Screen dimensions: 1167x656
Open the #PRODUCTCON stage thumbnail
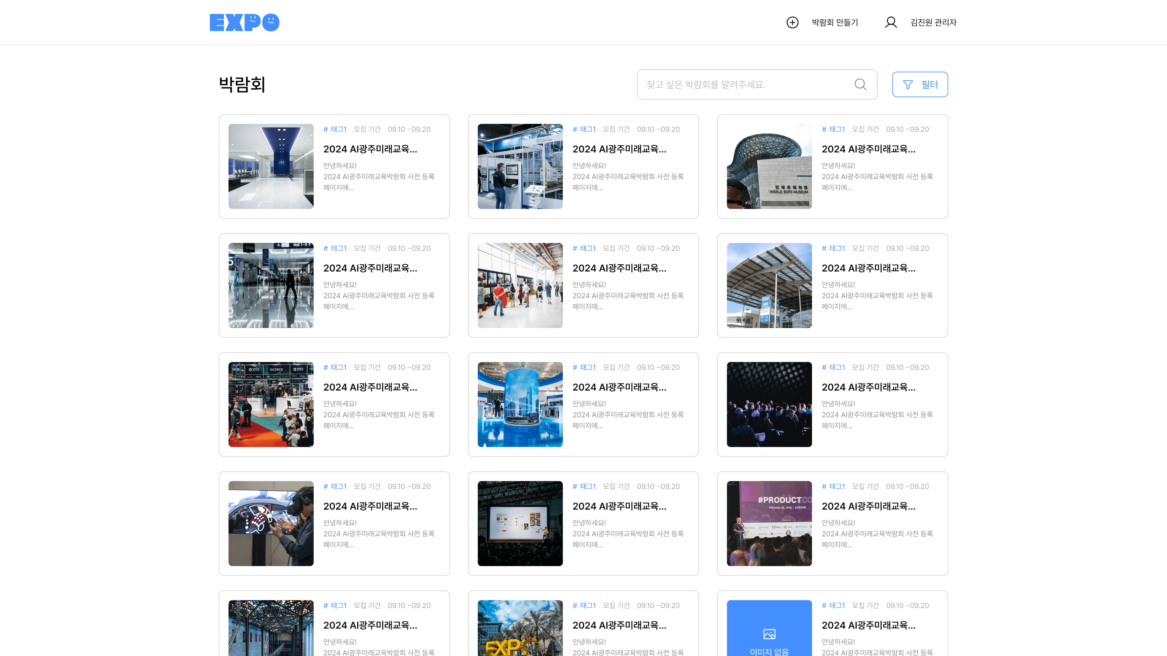click(769, 523)
